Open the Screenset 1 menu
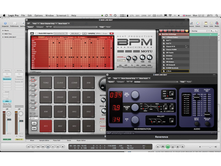Screen dimensions: 221x166 pos(62,15)
